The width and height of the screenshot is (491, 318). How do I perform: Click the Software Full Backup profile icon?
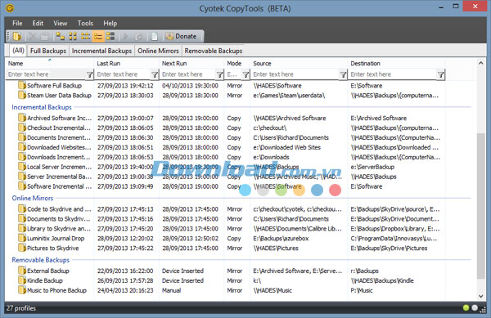tap(22, 85)
